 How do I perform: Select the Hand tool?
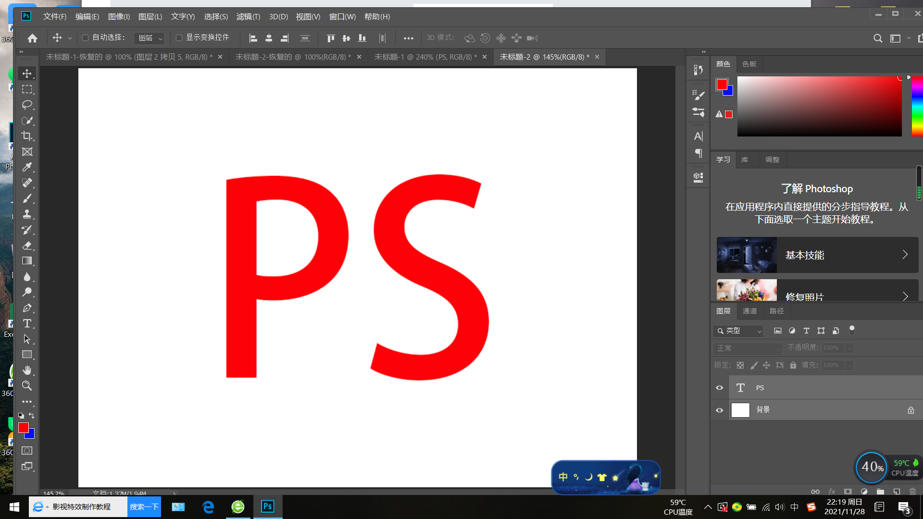26,370
